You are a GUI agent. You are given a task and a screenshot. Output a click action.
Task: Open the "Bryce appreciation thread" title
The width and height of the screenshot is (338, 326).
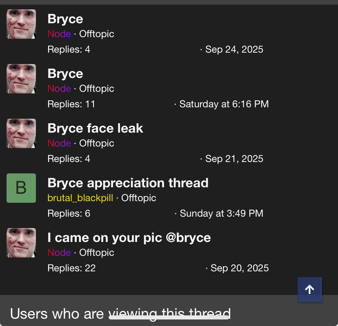point(128,183)
